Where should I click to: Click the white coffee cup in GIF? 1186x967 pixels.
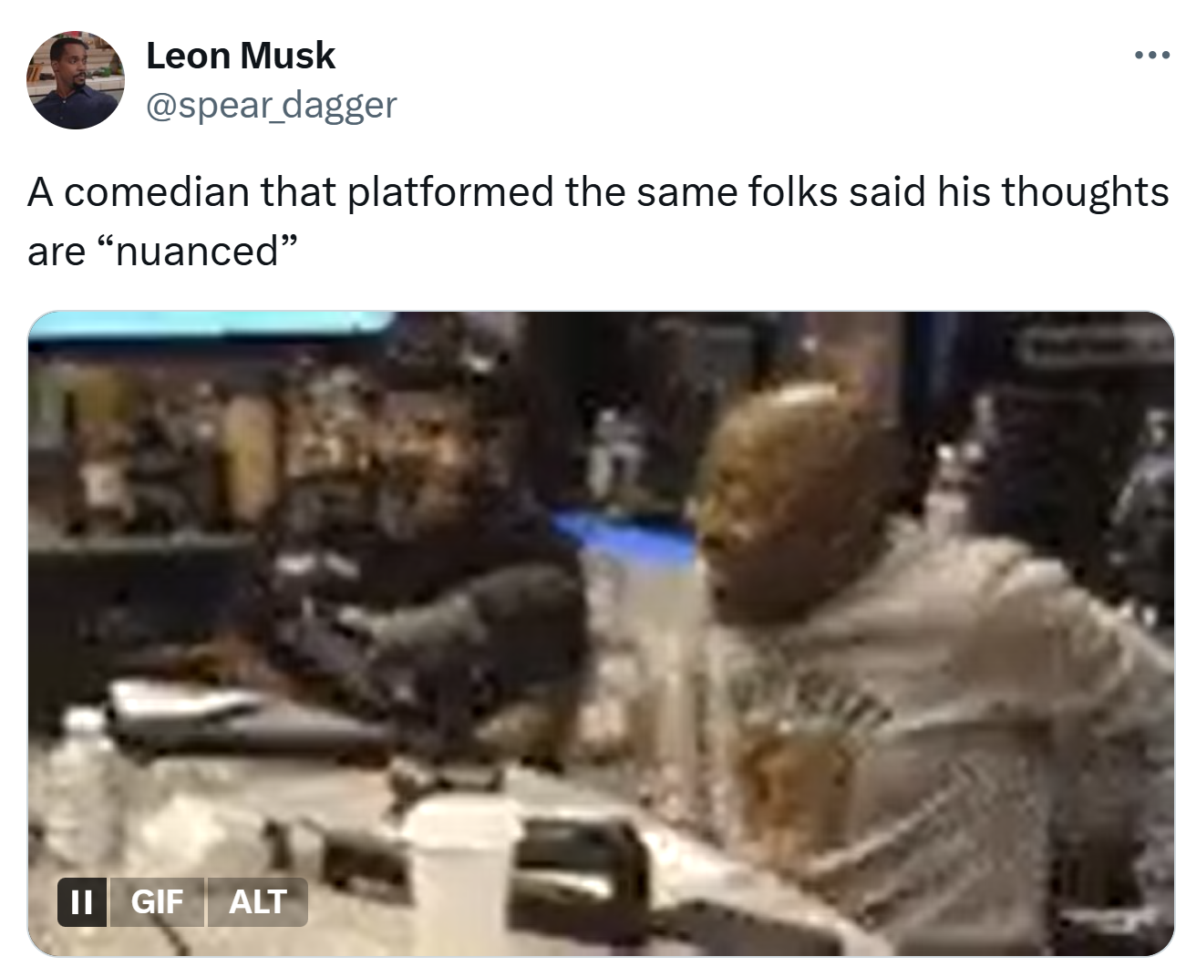pos(461,875)
